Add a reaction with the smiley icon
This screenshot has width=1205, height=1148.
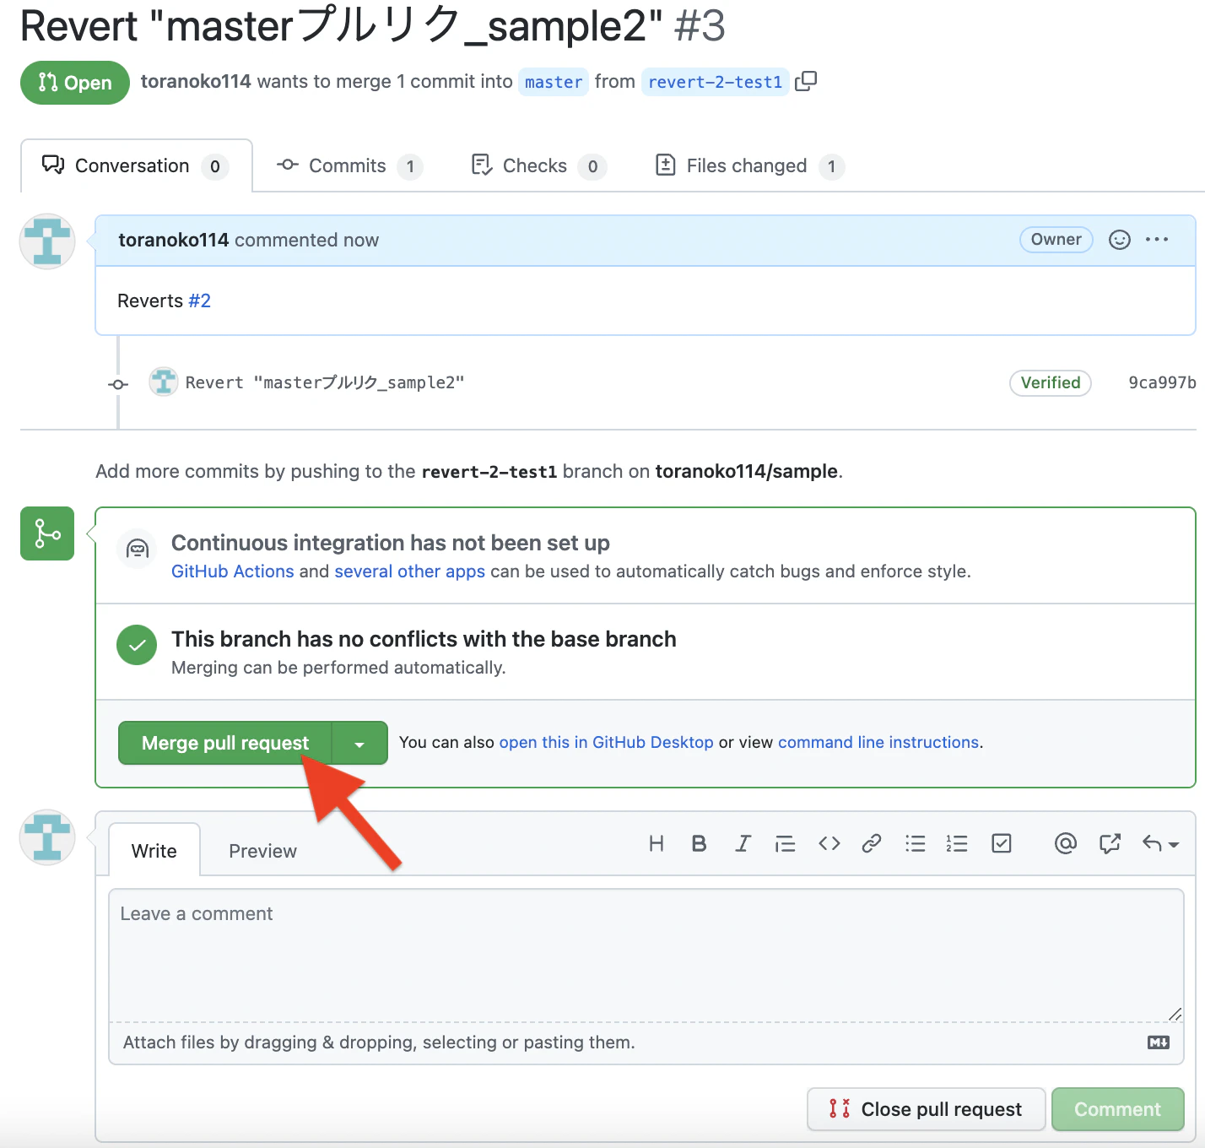[x=1119, y=240]
